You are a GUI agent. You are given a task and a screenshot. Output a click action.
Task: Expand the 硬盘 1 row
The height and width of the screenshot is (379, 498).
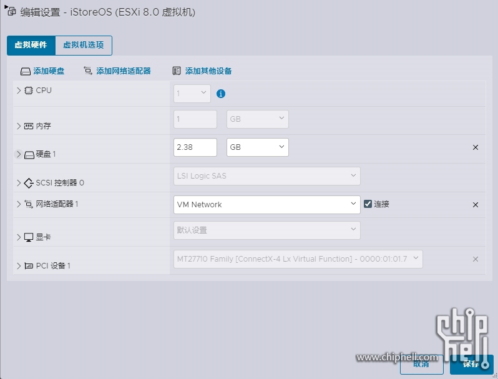point(19,154)
